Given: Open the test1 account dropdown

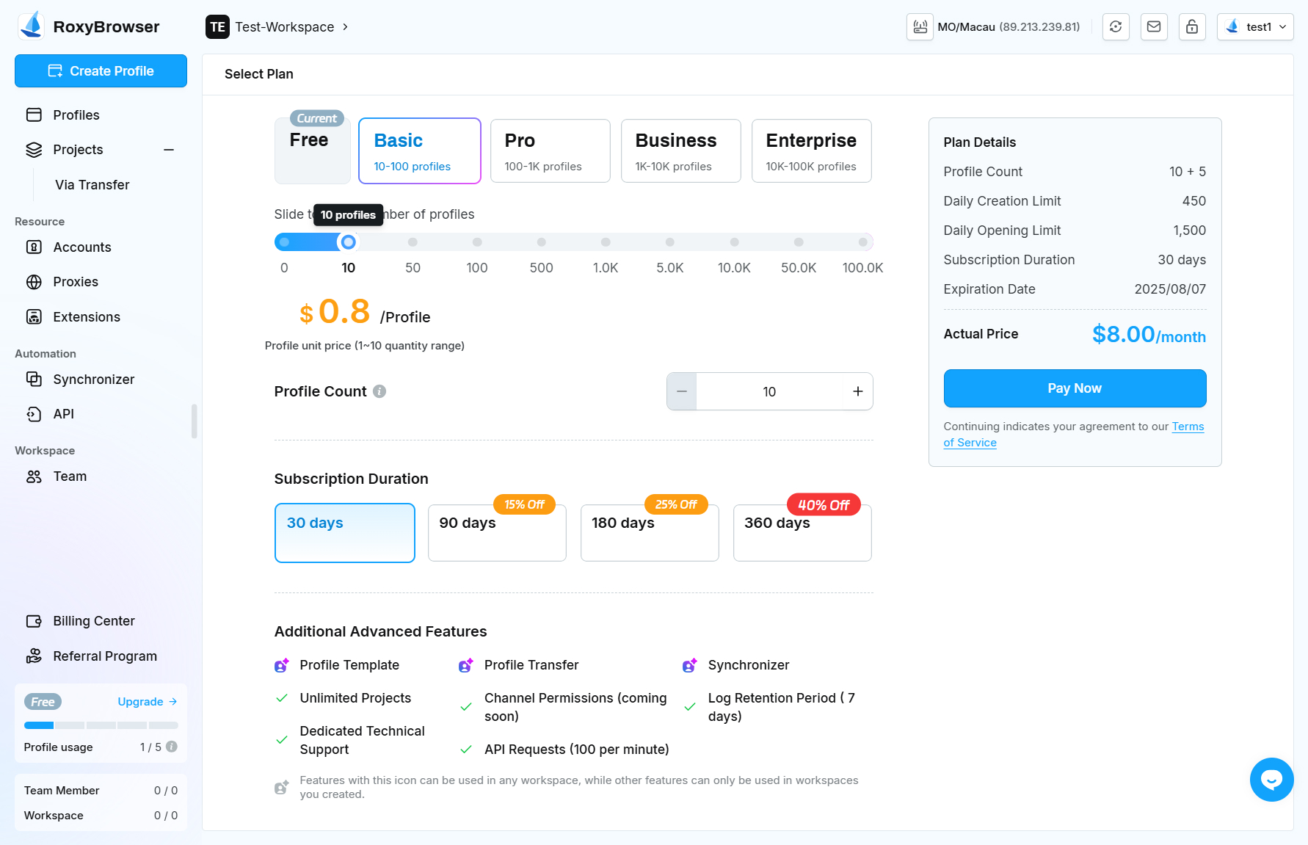Looking at the screenshot, I should point(1255,27).
